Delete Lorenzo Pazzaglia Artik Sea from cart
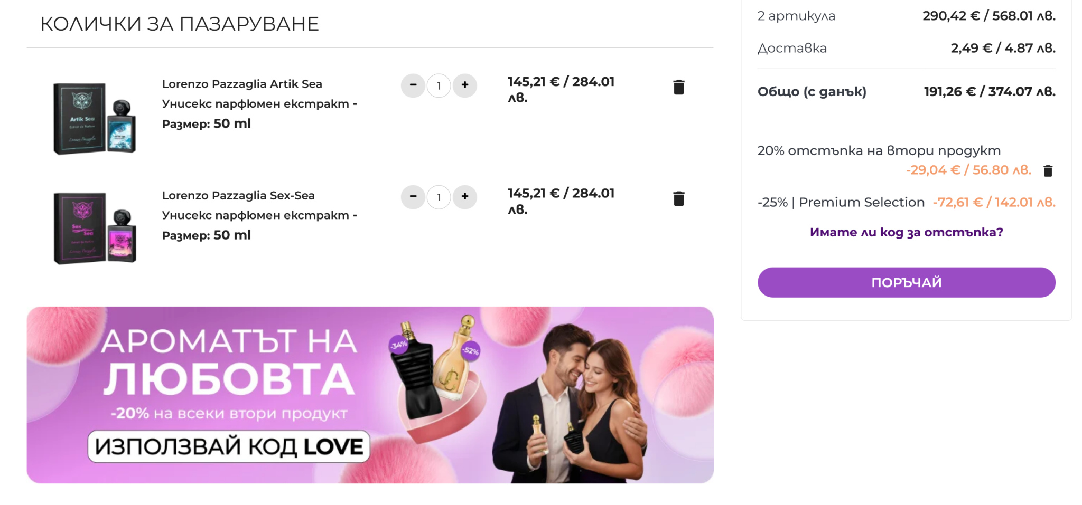The height and width of the screenshot is (505, 1082). [679, 87]
